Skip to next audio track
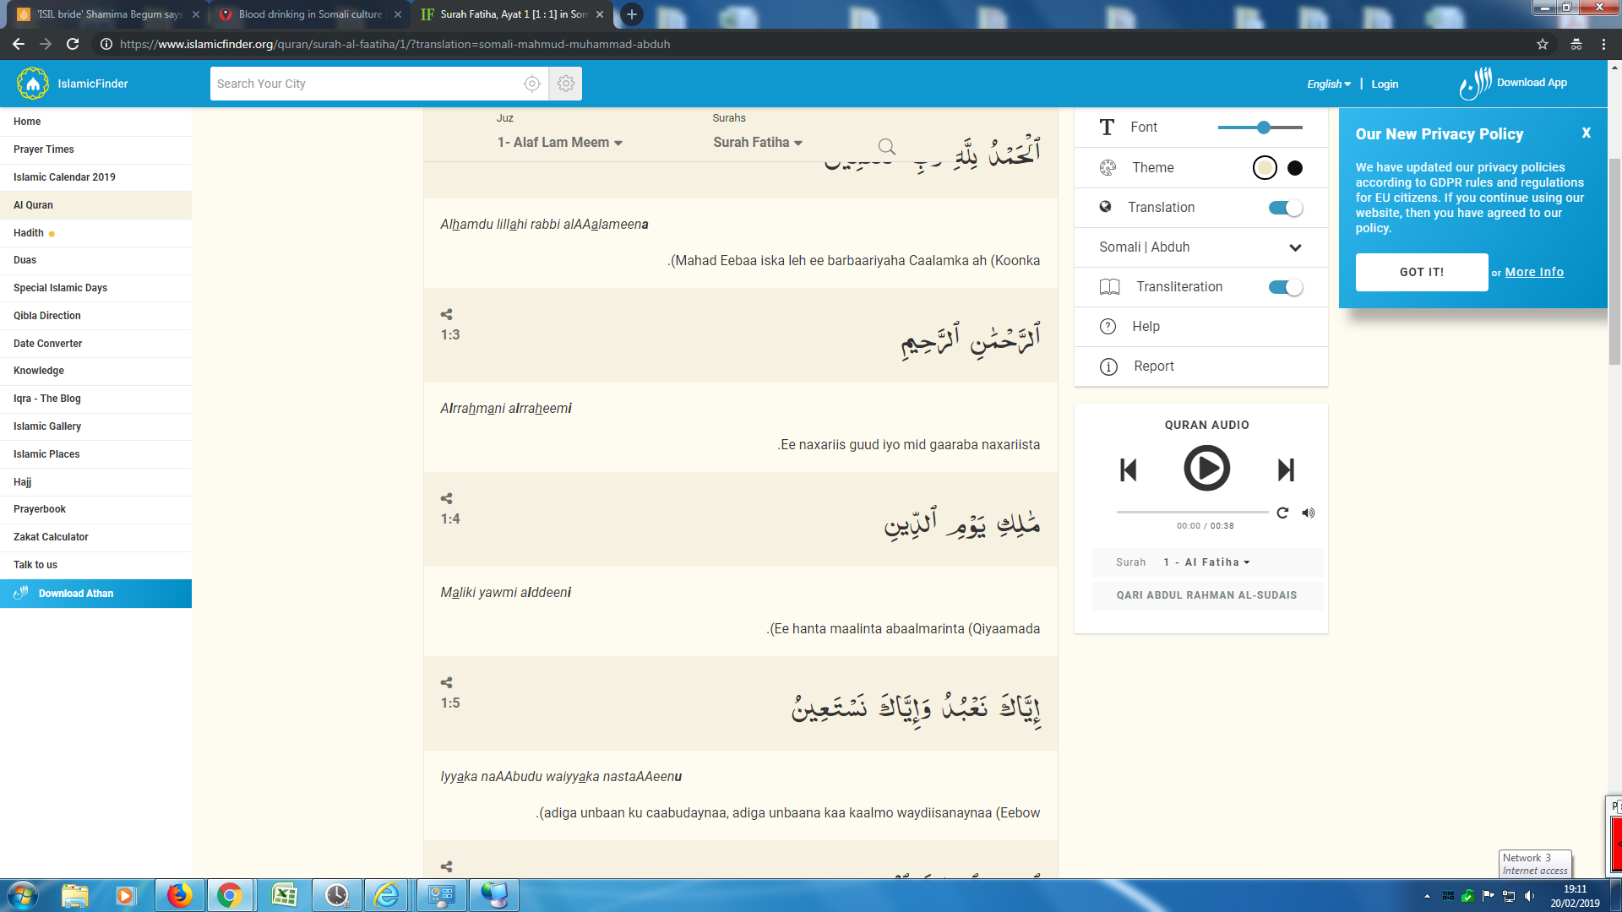 coord(1286,470)
